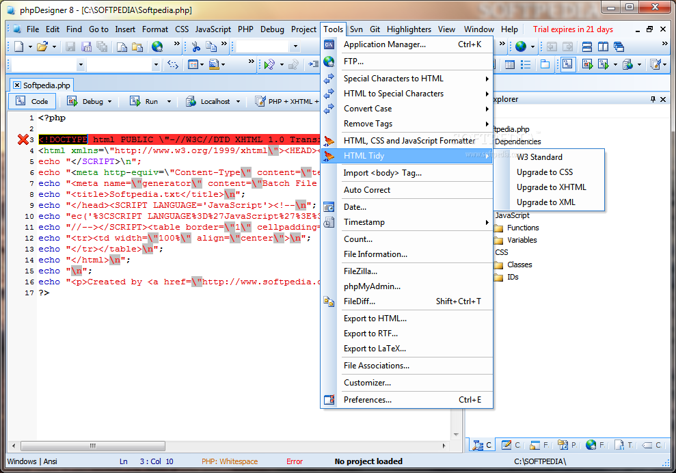
Task: Show hidden toolbar buttons via rightmost chevron
Action: 665,44
